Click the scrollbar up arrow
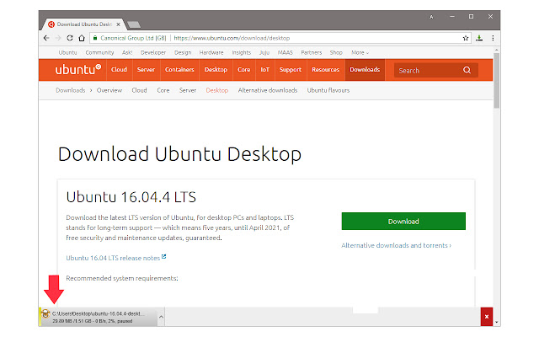Viewport: 539px width, 337px height. coord(496,51)
